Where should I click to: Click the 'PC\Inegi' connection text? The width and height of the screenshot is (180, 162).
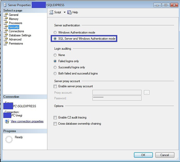pyautogui.click(x=17, y=115)
